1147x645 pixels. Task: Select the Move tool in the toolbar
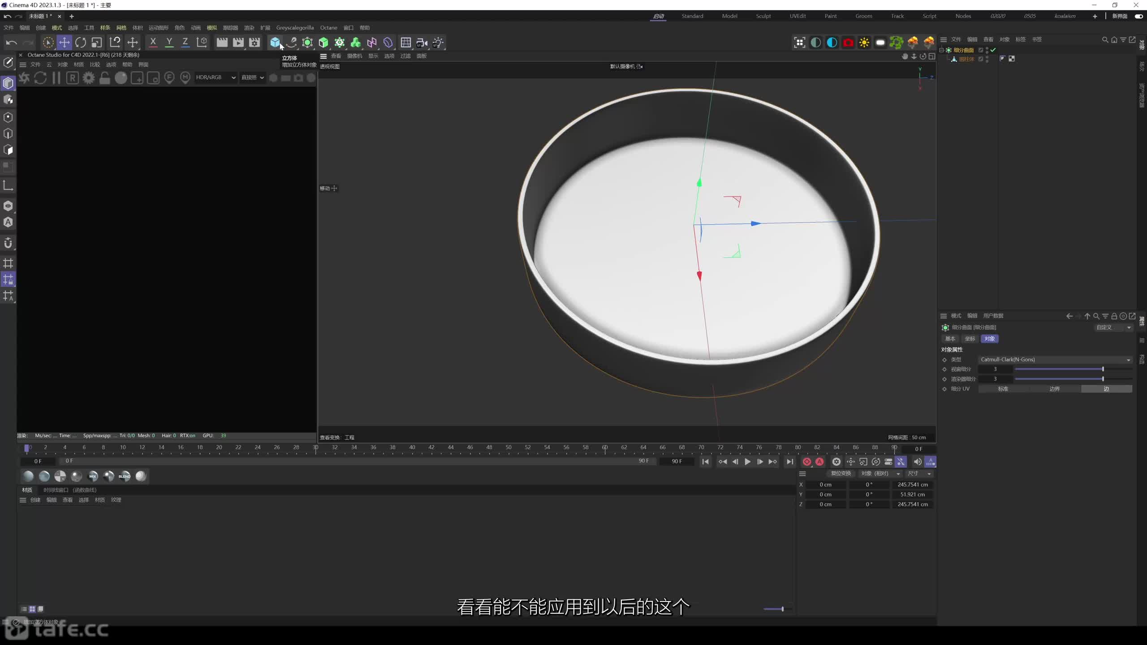coord(65,43)
